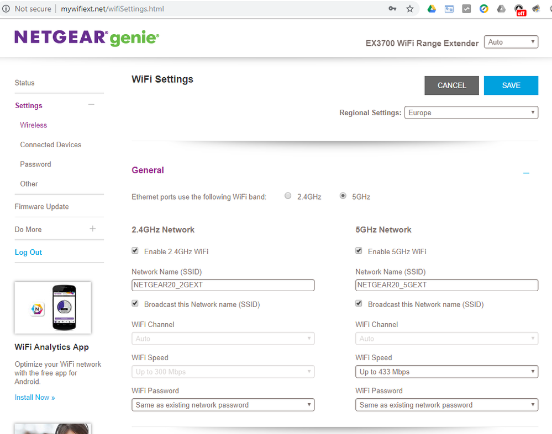Click the extension icon with red off badge
Viewport: 552px width, 434px height.
tap(519, 10)
